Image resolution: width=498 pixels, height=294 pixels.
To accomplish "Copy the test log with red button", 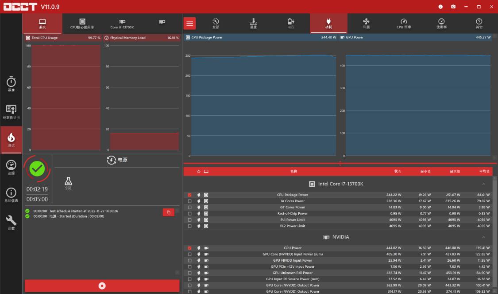I will click(168, 212).
